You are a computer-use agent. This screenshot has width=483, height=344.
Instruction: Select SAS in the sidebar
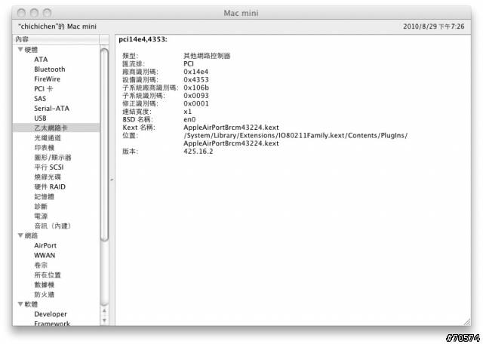pos(40,99)
